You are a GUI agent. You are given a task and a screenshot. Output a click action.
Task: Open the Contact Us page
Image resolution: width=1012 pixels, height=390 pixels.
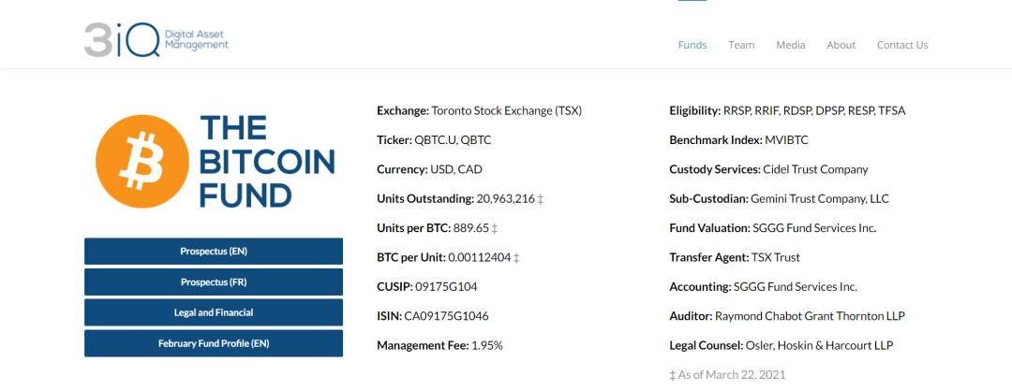coord(902,45)
